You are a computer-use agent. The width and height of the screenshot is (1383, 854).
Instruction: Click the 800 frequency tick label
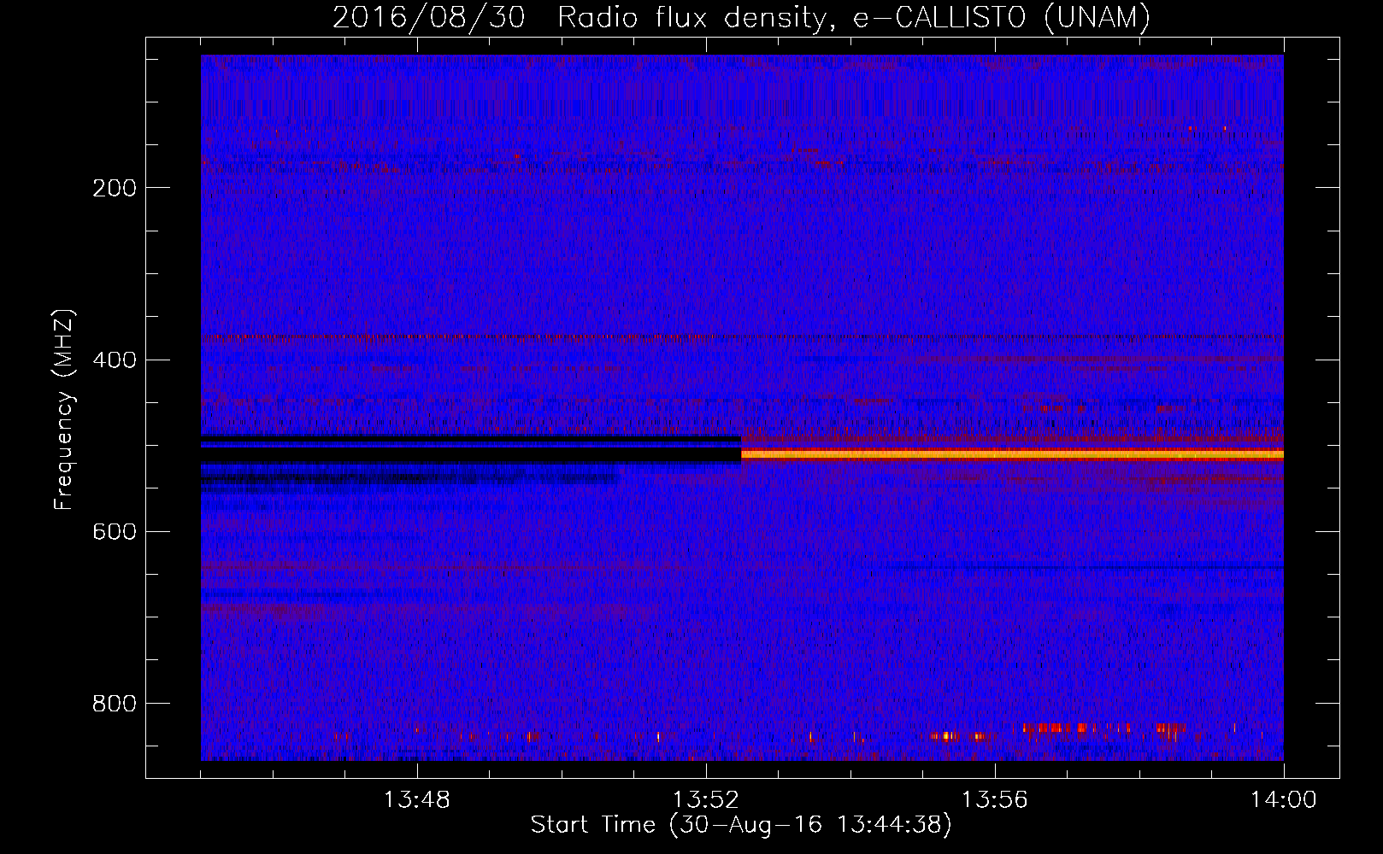(115, 704)
